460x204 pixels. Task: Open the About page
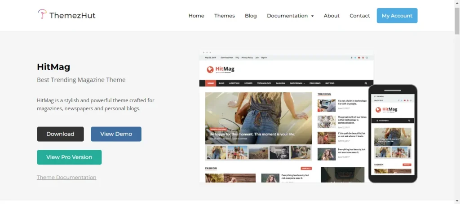coord(332,16)
